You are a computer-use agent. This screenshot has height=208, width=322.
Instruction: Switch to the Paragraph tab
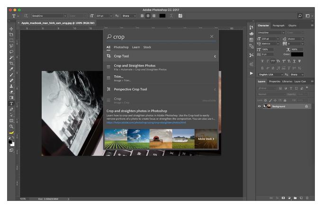tap(278, 26)
